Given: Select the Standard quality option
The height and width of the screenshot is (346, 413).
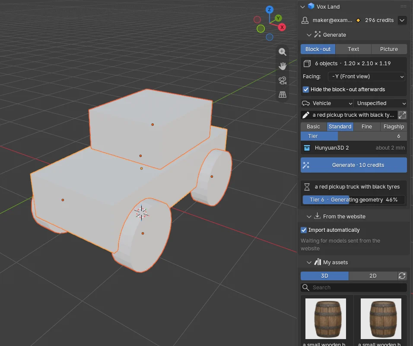Looking at the screenshot, I should [x=340, y=127].
